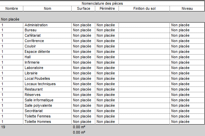This screenshot has width=205, height=136.
Task: Click the Nombre column header
Action: 11,8
